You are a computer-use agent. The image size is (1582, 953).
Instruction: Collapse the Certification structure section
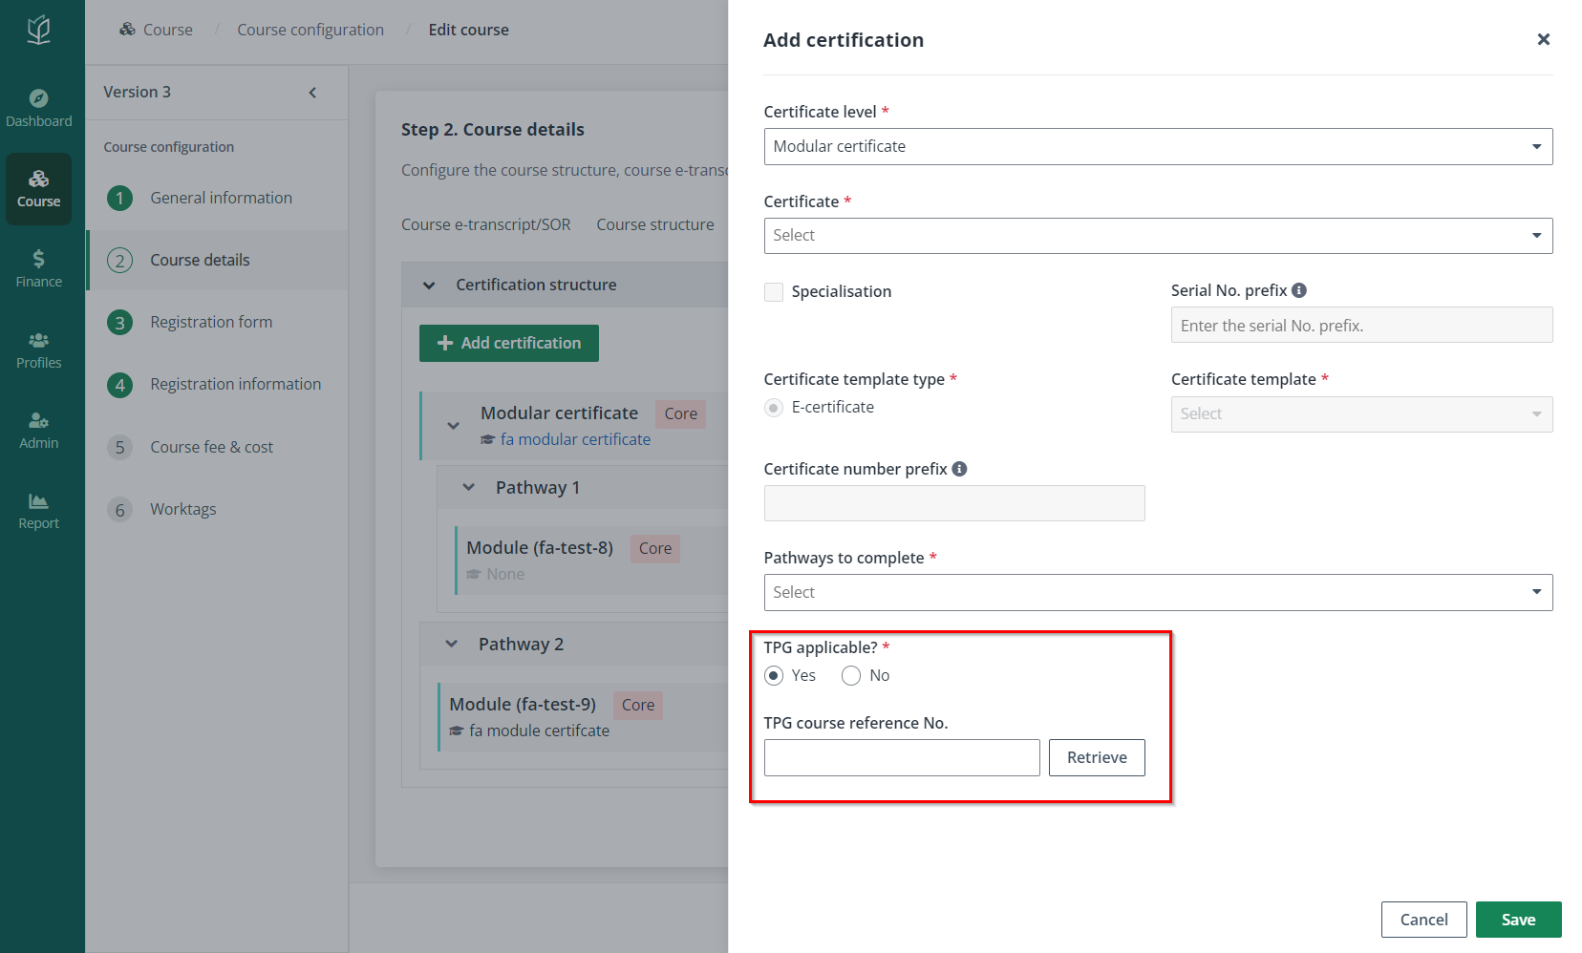[429, 286]
